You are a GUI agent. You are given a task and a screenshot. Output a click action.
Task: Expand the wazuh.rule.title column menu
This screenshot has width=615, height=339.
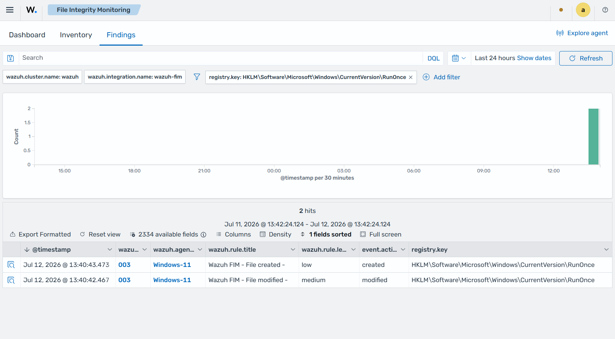293,250
